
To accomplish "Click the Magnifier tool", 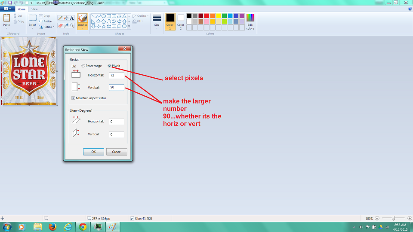I will [x=72, y=25].
